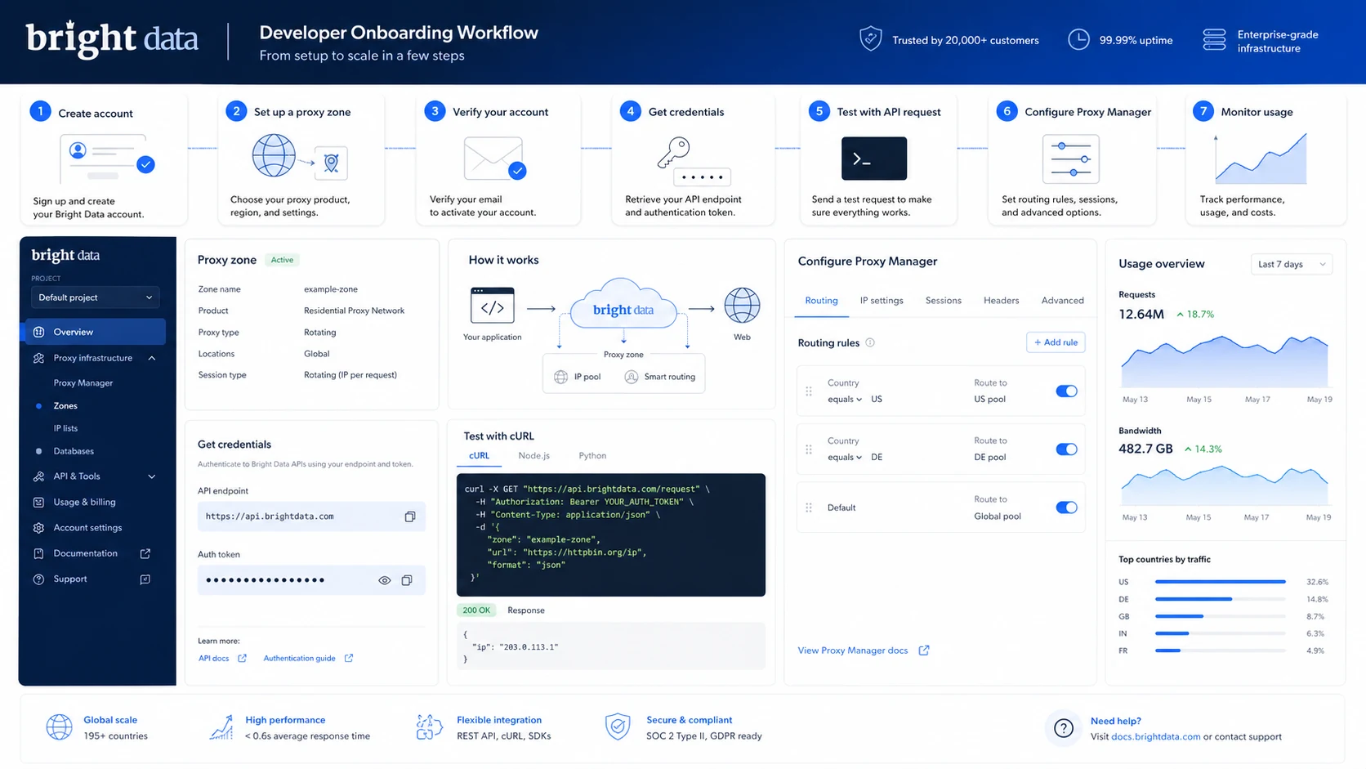Switch to the cURL tab

[x=479, y=456]
